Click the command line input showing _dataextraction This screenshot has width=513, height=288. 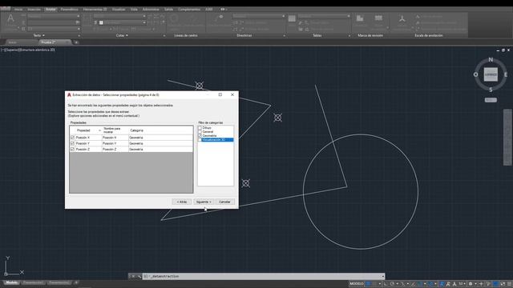click(264, 276)
